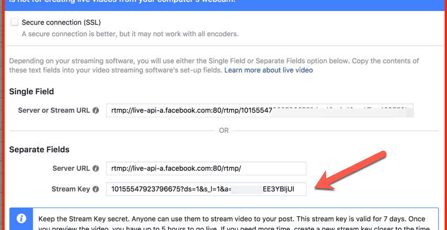This screenshot has height=230, width=447.
Task: Click the white info icon in the blue notice box
Action: (21, 218)
